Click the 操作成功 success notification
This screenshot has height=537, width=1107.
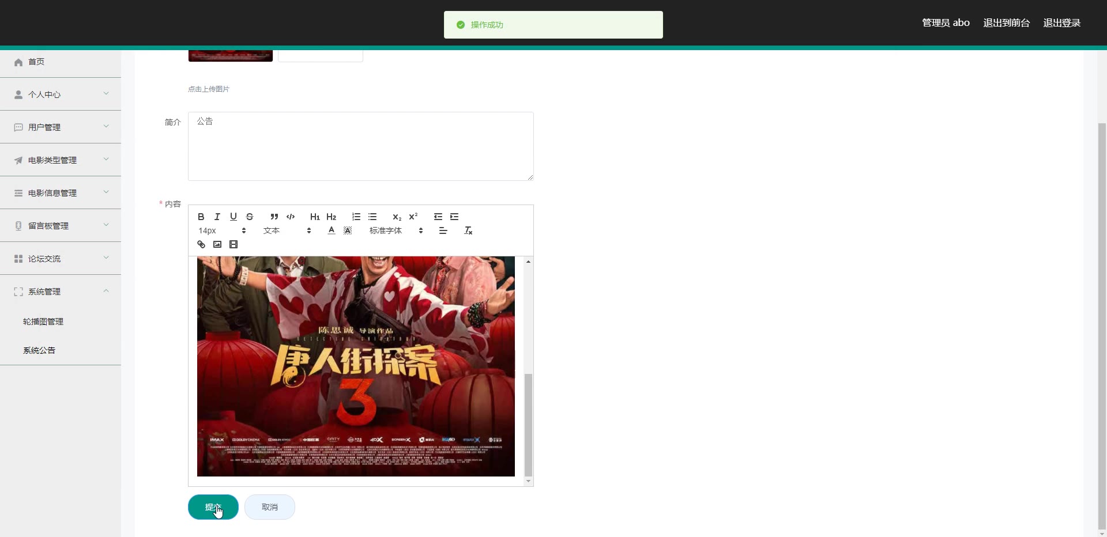553,25
